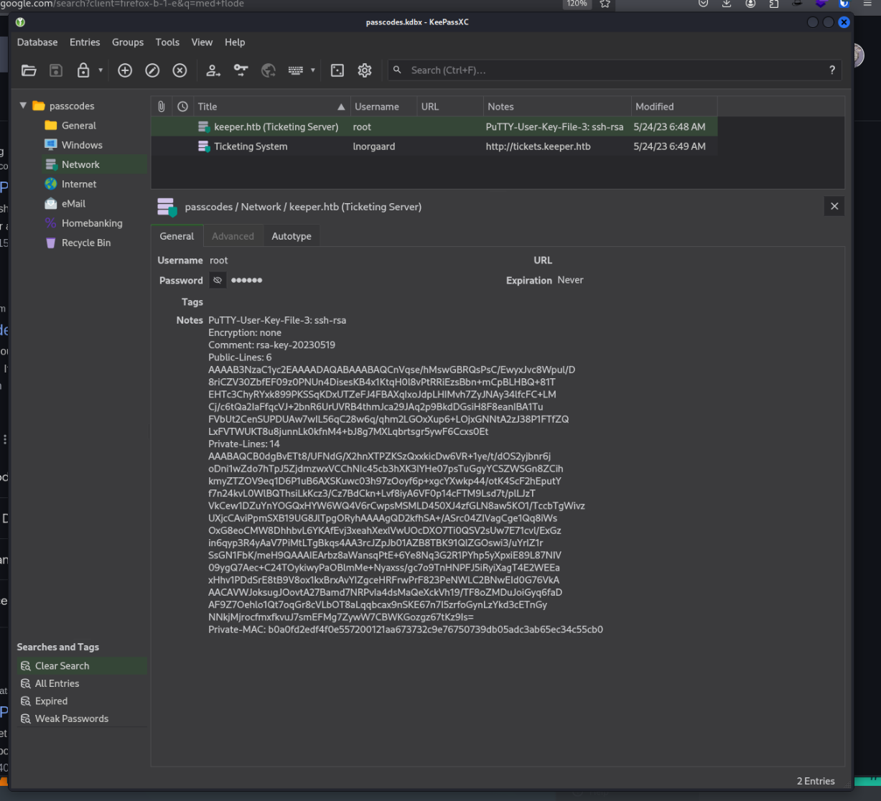Open the password generator dice icon
The image size is (881, 801).
click(337, 70)
